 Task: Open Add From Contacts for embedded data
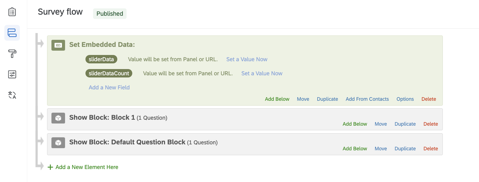367,99
